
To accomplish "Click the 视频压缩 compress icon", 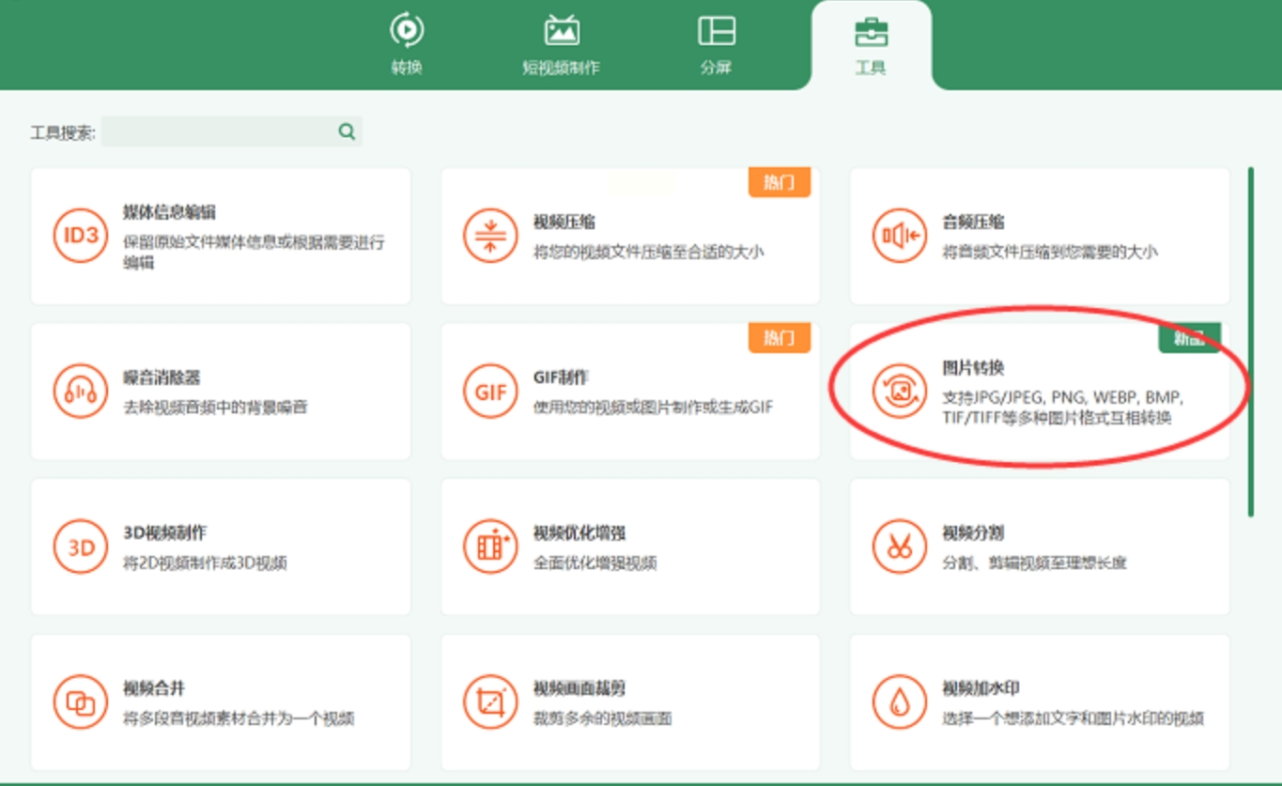I will click(490, 236).
